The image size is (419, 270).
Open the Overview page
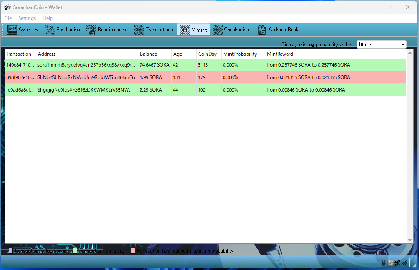click(x=23, y=30)
